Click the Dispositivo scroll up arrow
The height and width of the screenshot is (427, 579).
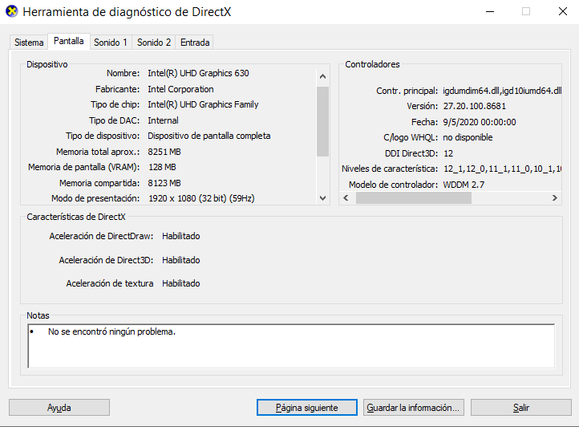(322, 76)
